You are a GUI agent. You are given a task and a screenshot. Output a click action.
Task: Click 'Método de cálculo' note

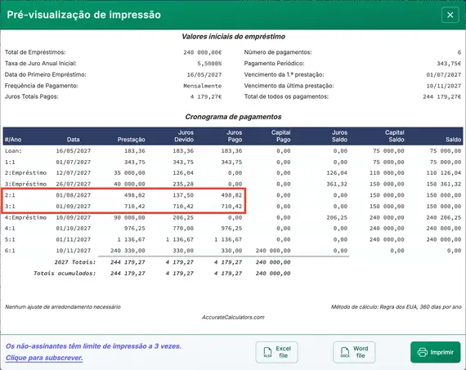pos(397,307)
